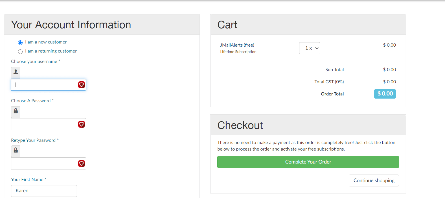The height and width of the screenshot is (198, 445).
Task: Click the Complete Your Order button
Action: (308, 162)
